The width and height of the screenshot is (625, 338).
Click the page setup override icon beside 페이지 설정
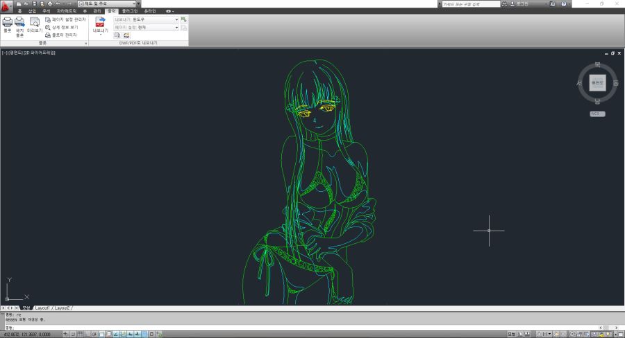pyautogui.click(x=184, y=28)
